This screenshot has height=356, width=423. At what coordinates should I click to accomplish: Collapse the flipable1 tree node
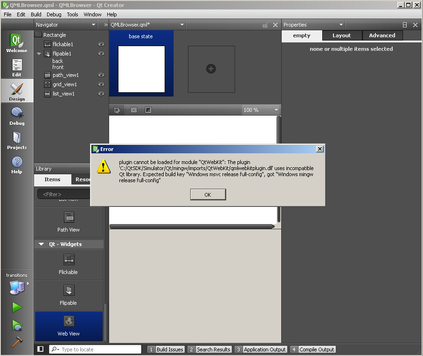[x=39, y=54]
